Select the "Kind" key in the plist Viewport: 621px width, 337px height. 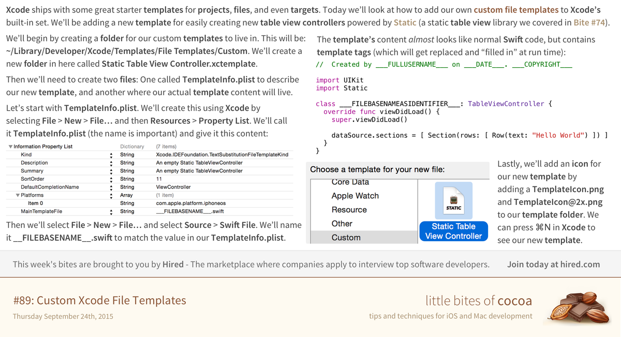[x=26, y=155]
